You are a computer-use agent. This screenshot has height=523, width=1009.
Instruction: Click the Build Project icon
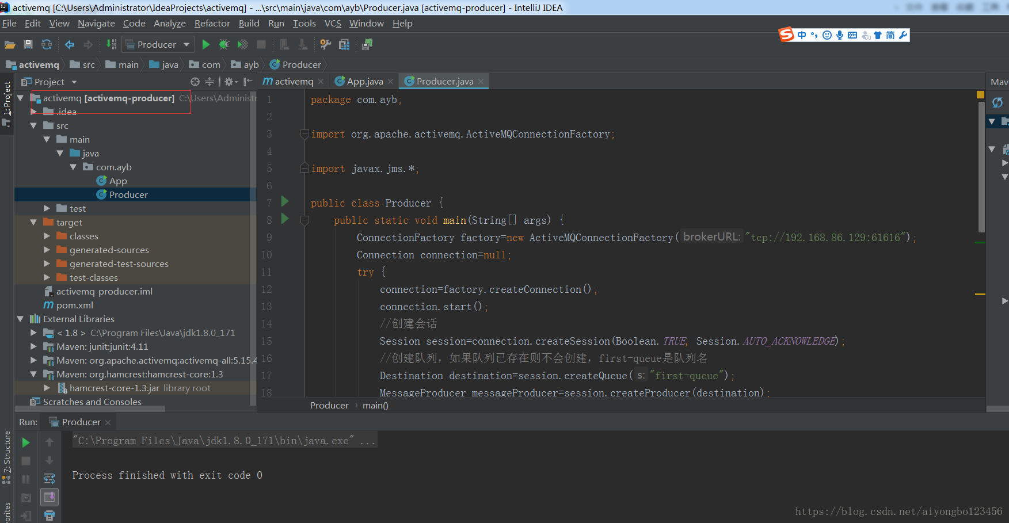(112, 44)
